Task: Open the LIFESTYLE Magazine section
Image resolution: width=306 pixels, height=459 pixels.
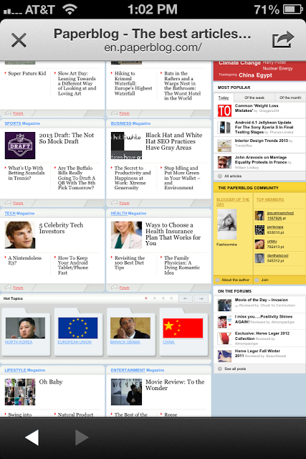Action: point(25,370)
